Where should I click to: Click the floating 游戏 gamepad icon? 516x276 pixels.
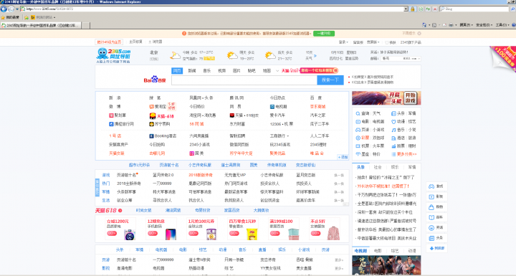tap(431, 186)
